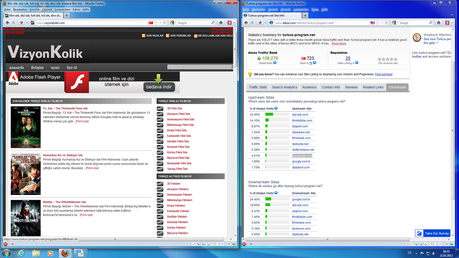Click the five-star reviews rating
Image resolution: width=459 pixels, height=258 pixels.
tap(388, 59)
